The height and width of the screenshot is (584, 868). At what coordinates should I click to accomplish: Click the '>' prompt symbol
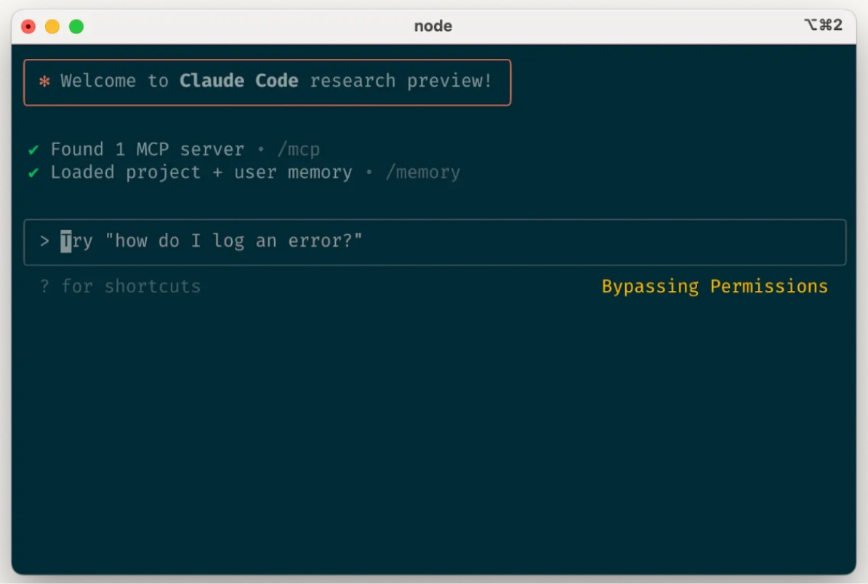point(44,241)
